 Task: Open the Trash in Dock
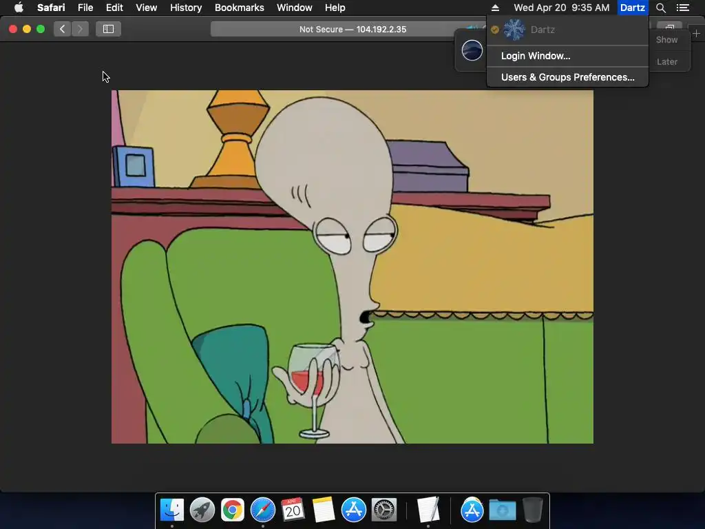[x=533, y=510]
